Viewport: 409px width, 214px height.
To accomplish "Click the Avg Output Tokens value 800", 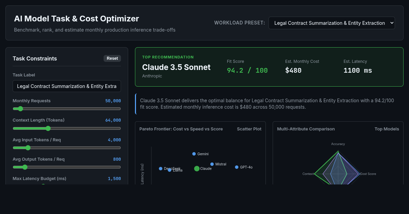I will click(117, 159).
